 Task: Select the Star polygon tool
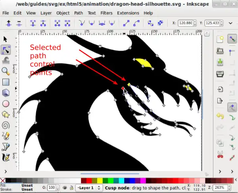(x=6, y=114)
